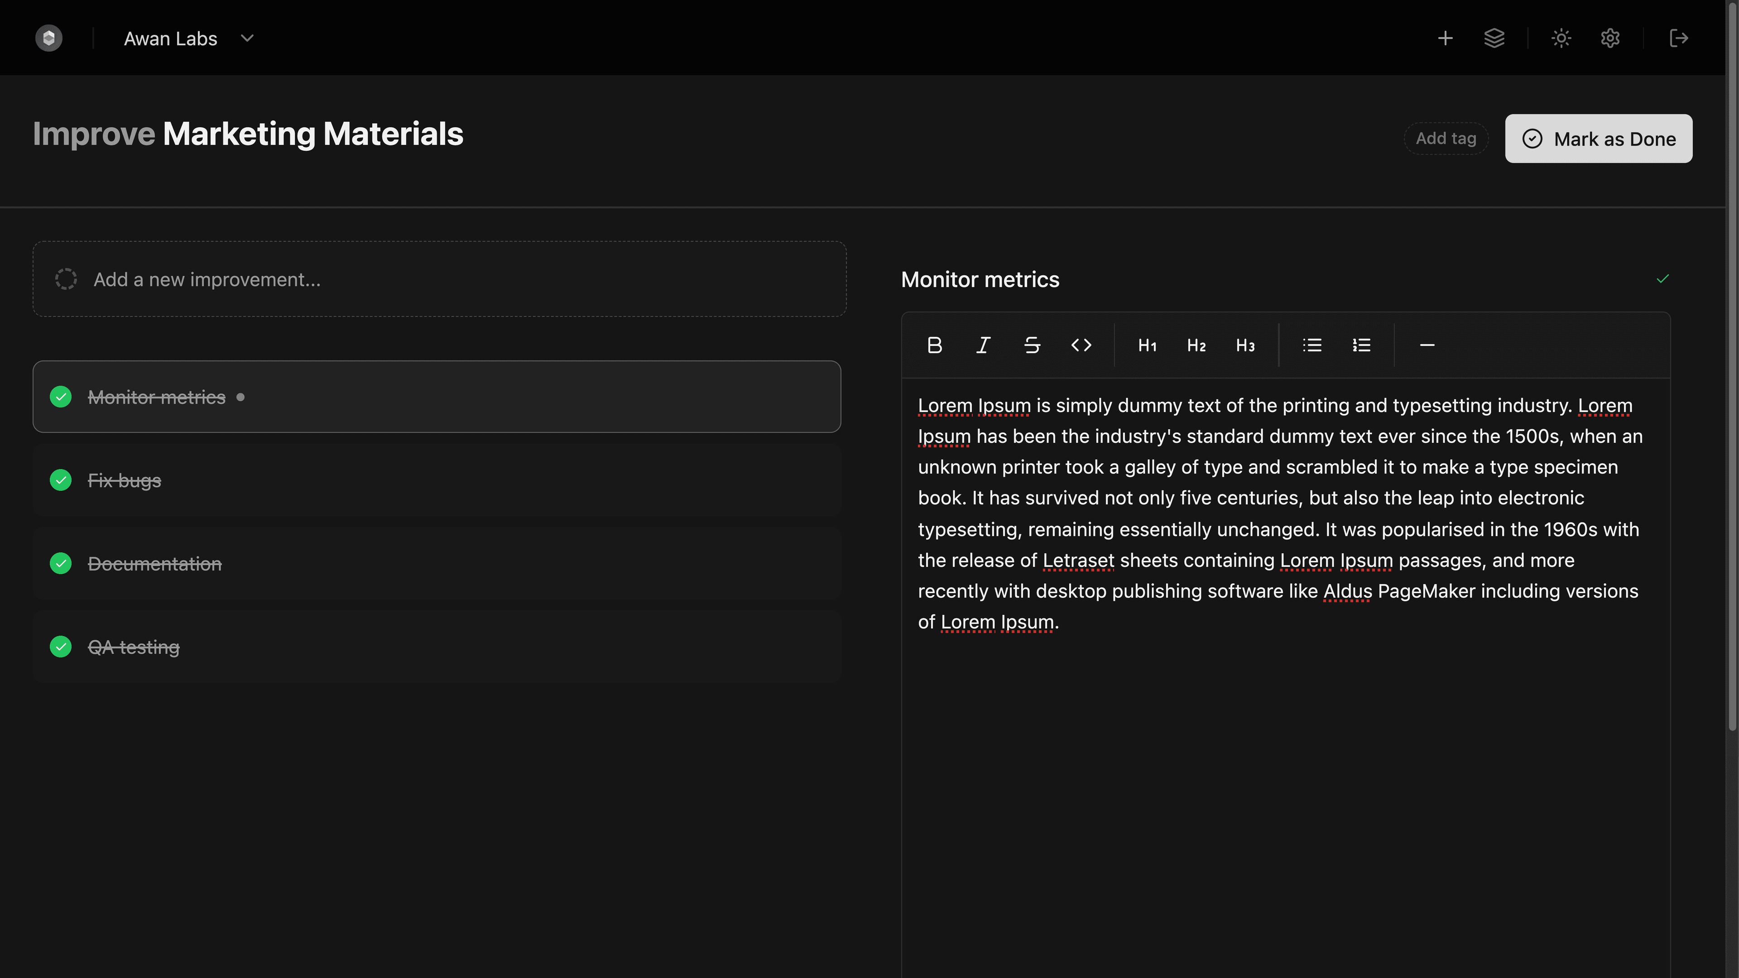Expand the Awan Labs workspace dropdown
Screen dimensions: 1739x978
pos(246,38)
